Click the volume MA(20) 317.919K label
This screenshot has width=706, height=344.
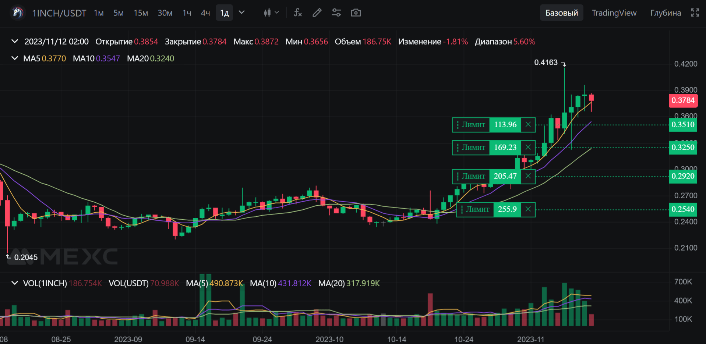[349, 283]
